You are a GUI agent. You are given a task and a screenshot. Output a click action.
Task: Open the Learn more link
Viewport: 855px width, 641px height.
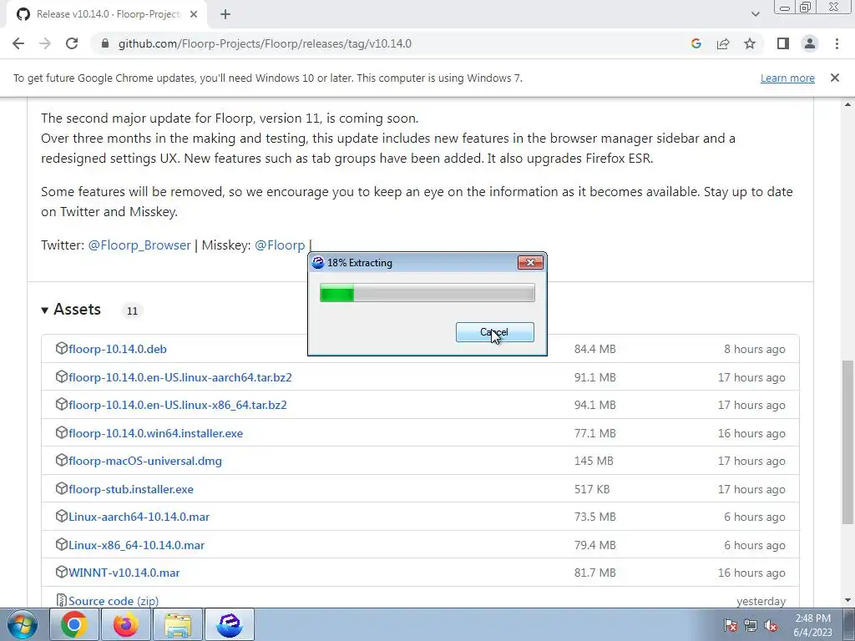(x=787, y=78)
